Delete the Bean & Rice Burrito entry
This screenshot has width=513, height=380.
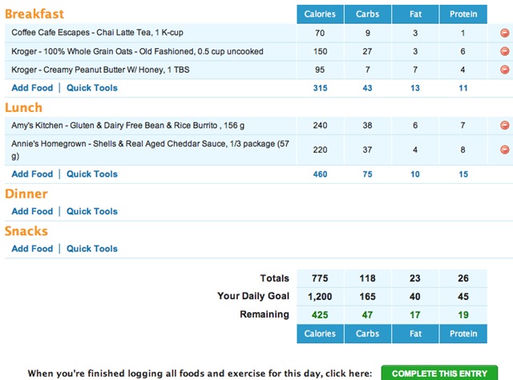coord(504,126)
